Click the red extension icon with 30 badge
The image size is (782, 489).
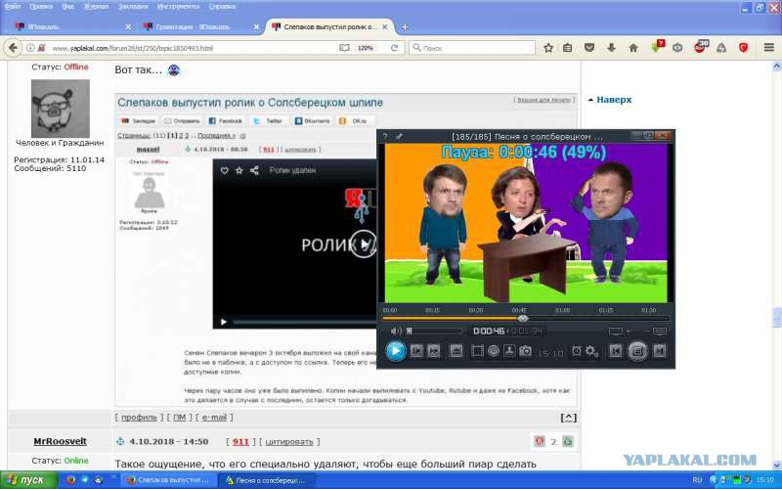(x=701, y=47)
